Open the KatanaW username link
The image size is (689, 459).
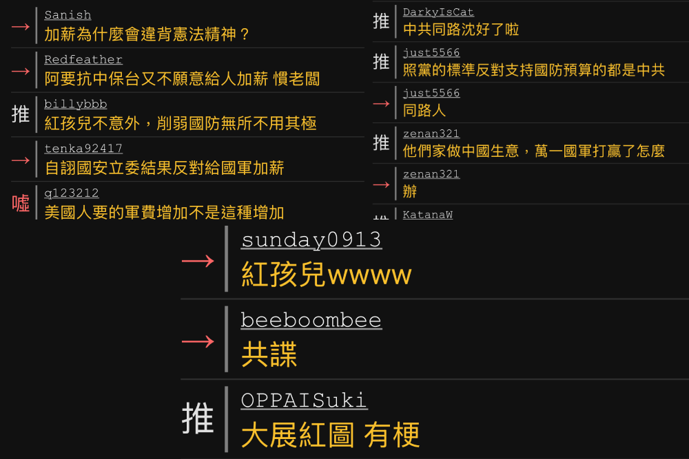[428, 215]
